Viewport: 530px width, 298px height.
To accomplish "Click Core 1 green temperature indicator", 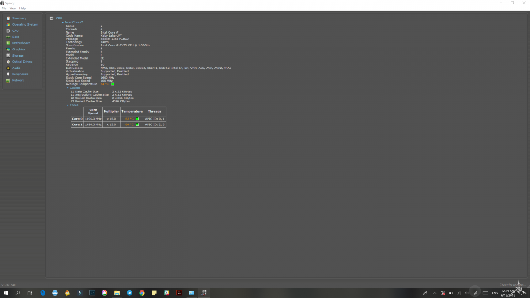I will point(137,124).
